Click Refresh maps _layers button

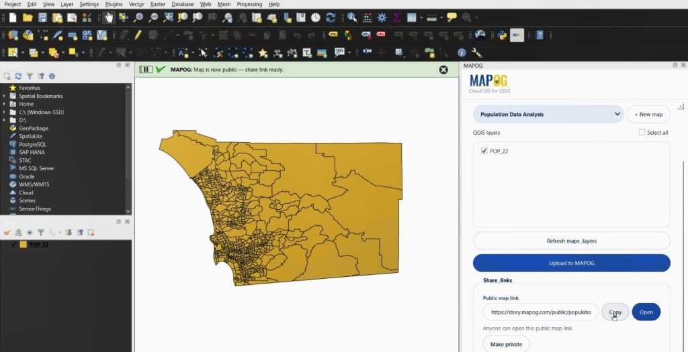point(571,241)
